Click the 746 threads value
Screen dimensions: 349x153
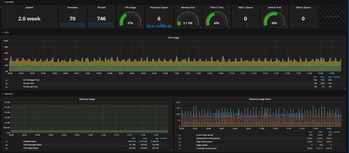tap(101, 19)
